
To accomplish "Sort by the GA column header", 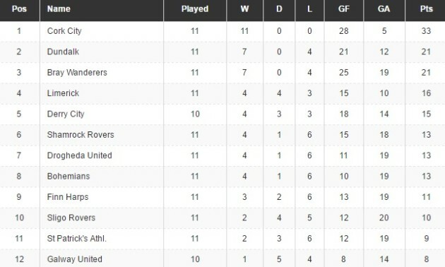I will [x=384, y=8].
